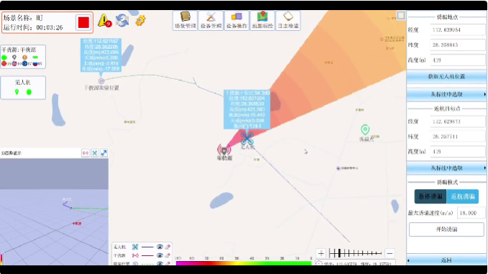Stop the scene with the red square button
488x274 pixels.
coord(83,22)
